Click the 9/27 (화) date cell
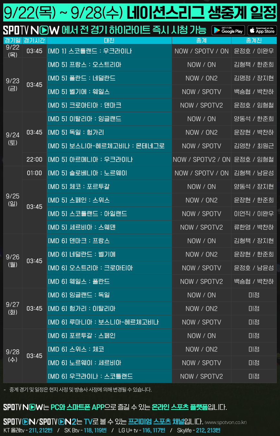Image resolution: width=280 pixels, height=436 pixels. click(13, 308)
